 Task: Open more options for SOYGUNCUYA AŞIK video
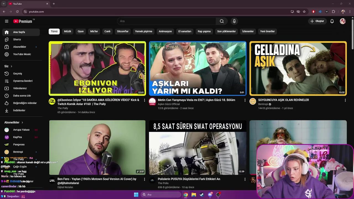[345, 100]
